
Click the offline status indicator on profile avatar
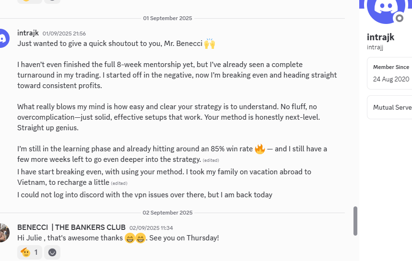(x=399, y=18)
